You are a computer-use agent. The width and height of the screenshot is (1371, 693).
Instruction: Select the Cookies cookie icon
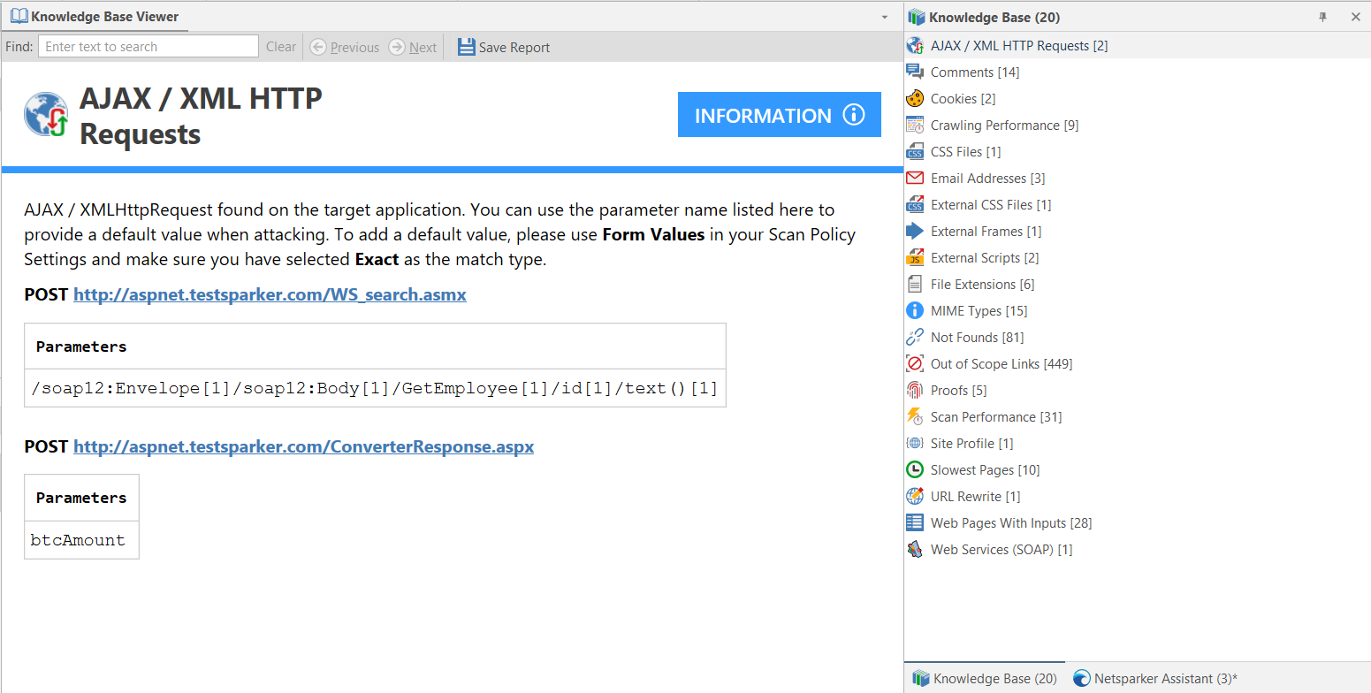click(x=915, y=98)
